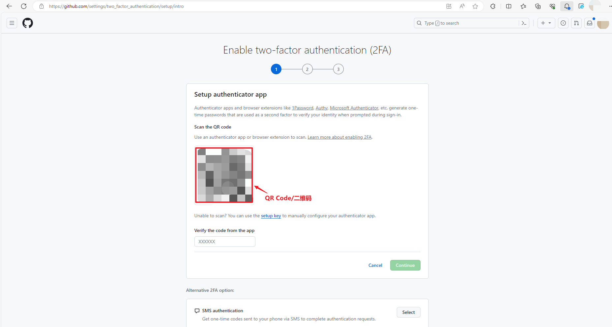Open the favorites list icon
Image resolution: width=612 pixels, height=327 pixels.
tap(523, 6)
